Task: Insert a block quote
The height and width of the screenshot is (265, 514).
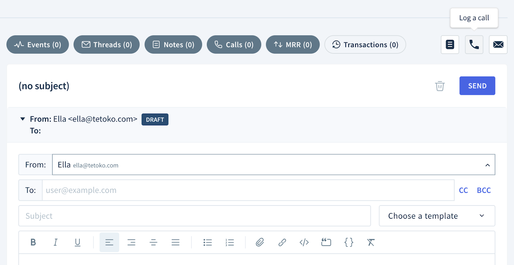Action: [326, 242]
